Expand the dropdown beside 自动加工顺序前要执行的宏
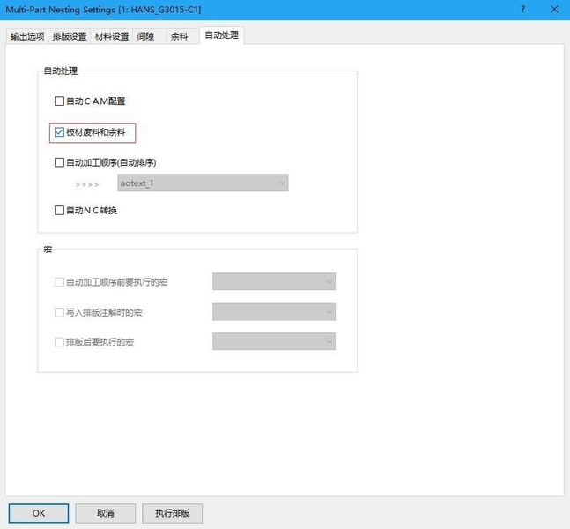This screenshot has height=529, width=570. (274, 281)
